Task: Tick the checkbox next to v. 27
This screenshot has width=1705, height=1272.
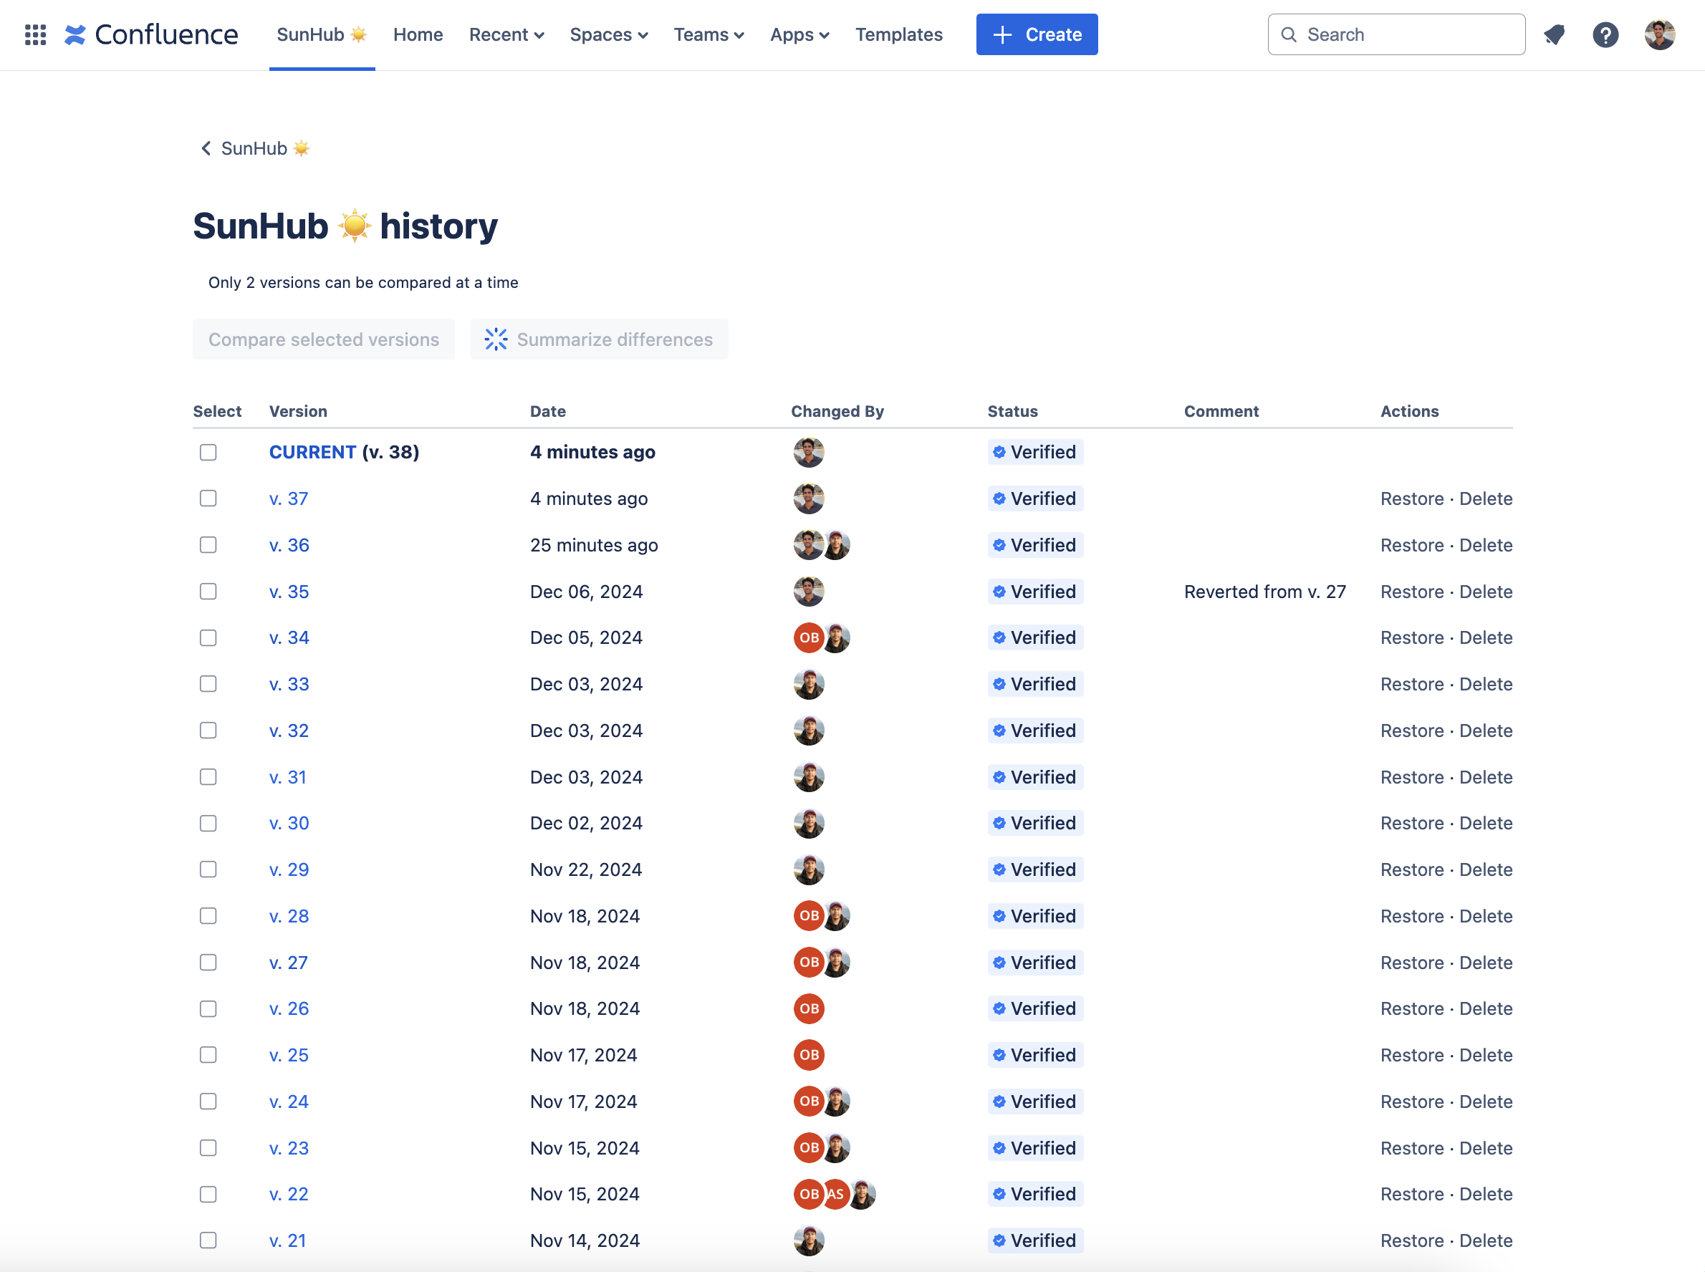Action: [208, 963]
